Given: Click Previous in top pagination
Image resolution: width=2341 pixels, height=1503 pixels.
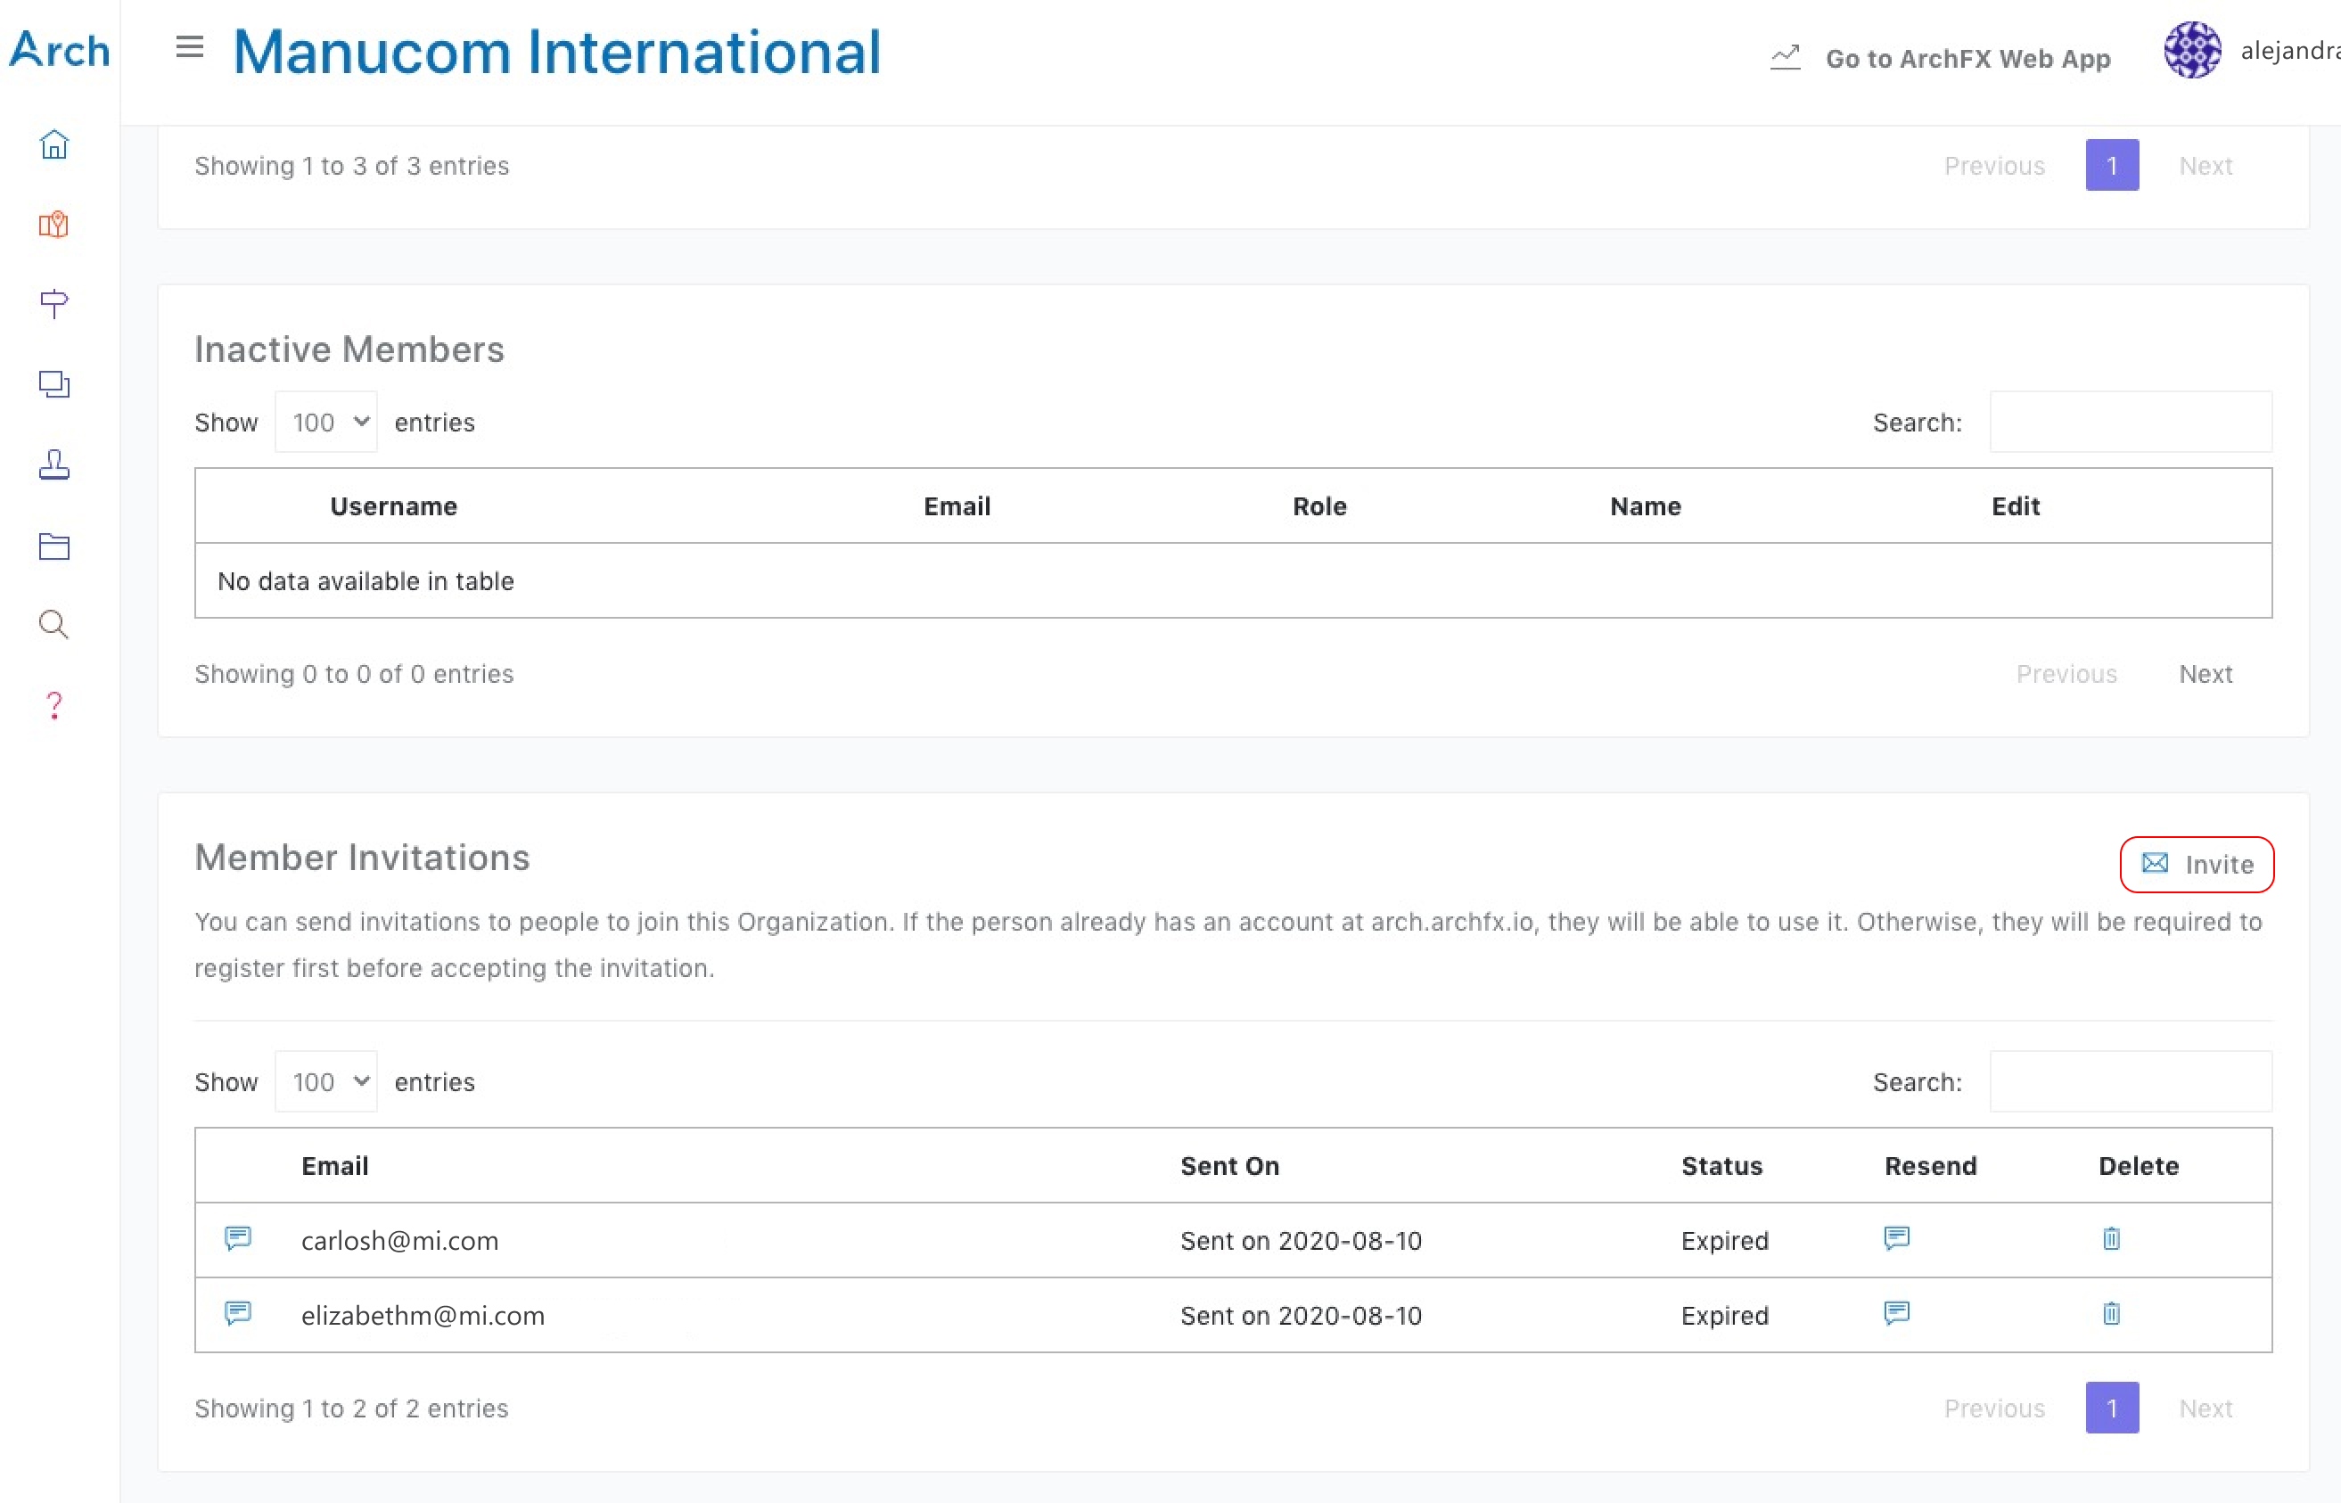Looking at the screenshot, I should (1993, 165).
